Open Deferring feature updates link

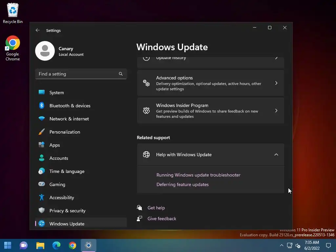pyautogui.click(x=182, y=184)
